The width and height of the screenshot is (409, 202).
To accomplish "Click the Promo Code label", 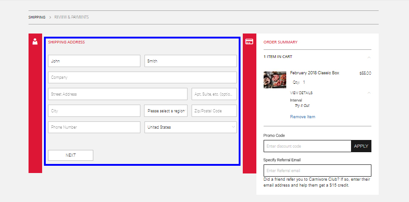I will (x=274, y=135).
